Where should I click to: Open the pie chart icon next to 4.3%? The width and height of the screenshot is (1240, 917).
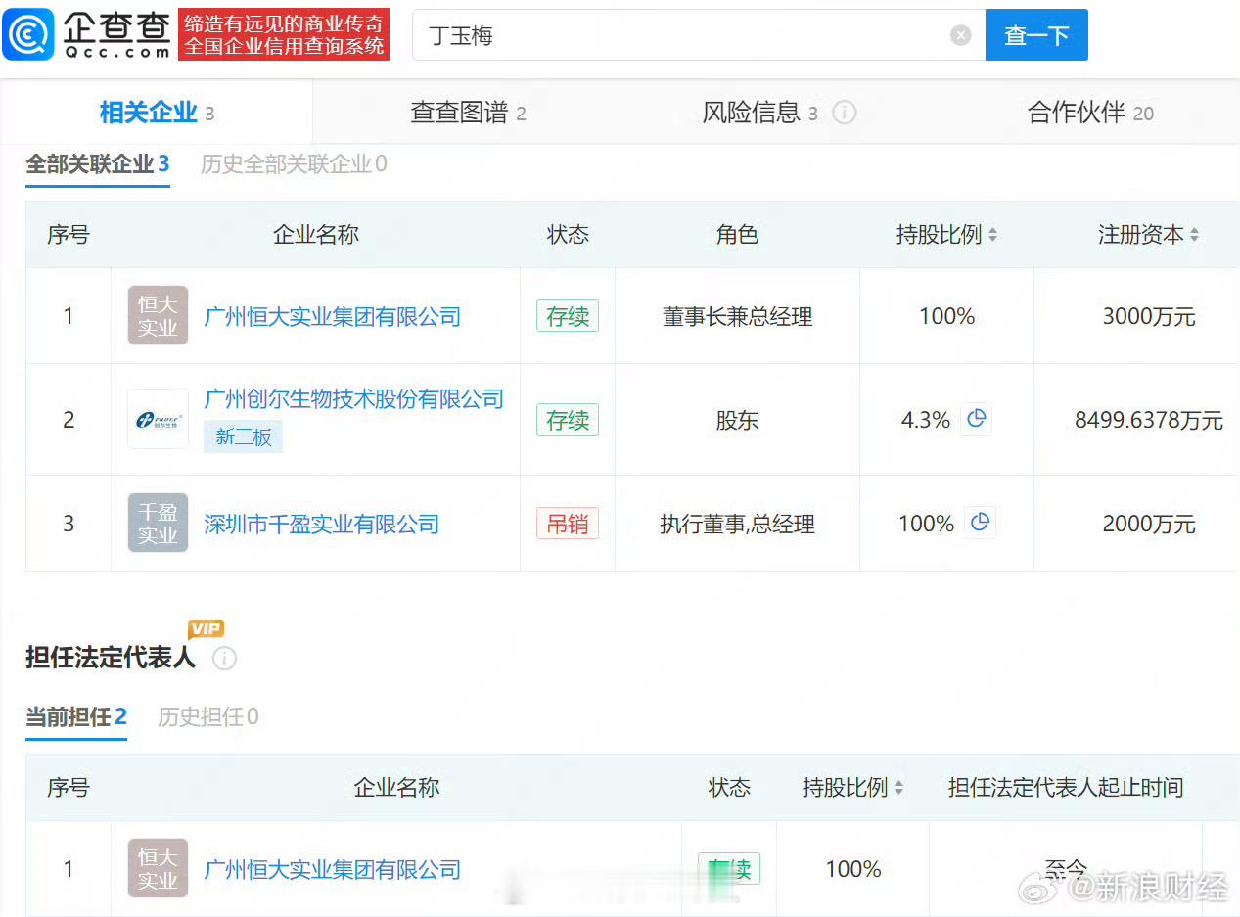point(976,419)
